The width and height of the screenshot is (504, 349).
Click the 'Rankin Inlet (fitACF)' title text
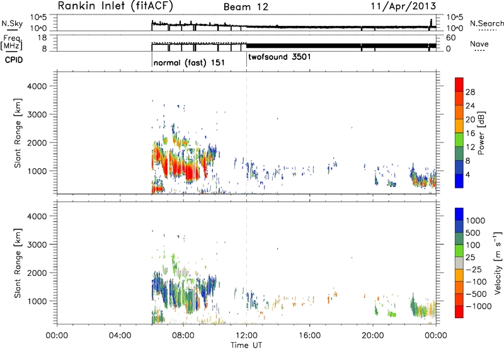[x=115, y=6]
